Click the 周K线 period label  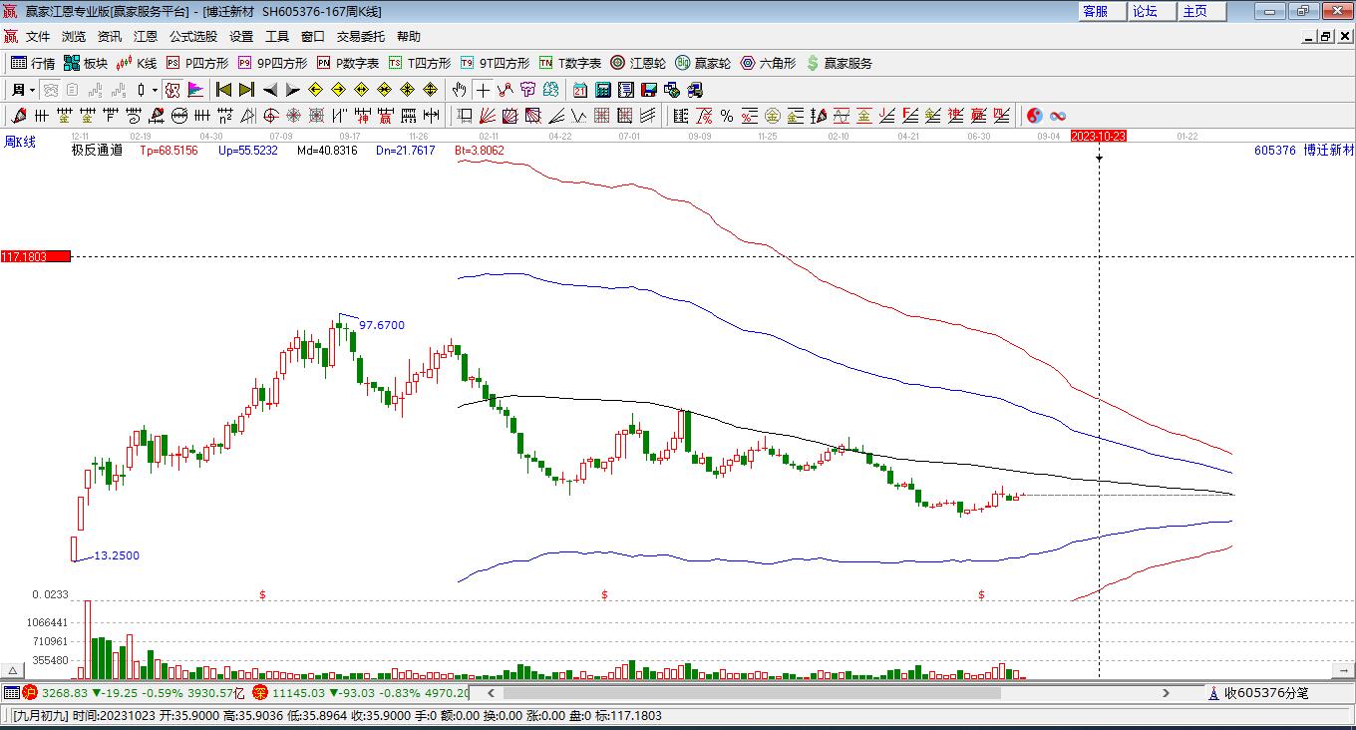[x=20, y=142]
